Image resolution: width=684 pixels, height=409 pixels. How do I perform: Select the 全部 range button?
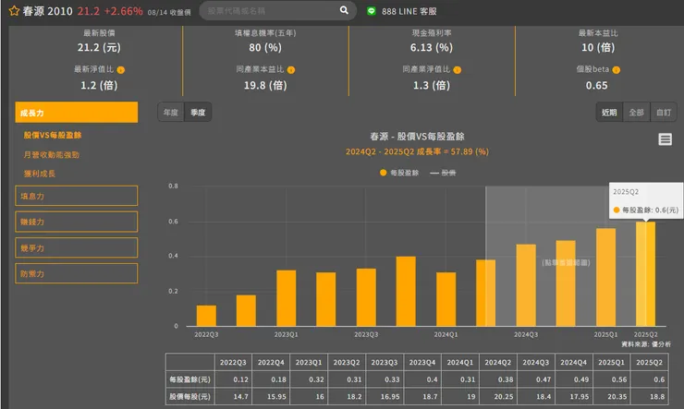coord(637,113)
